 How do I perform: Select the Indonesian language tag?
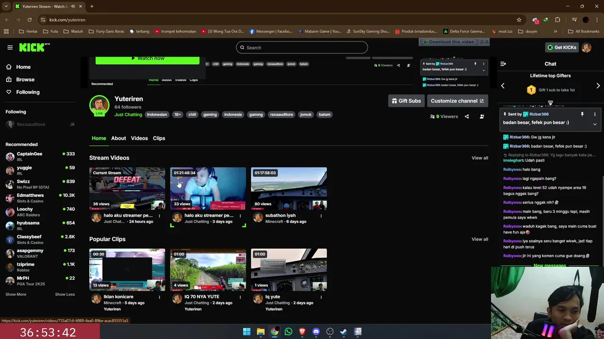[x=157, y=114]
